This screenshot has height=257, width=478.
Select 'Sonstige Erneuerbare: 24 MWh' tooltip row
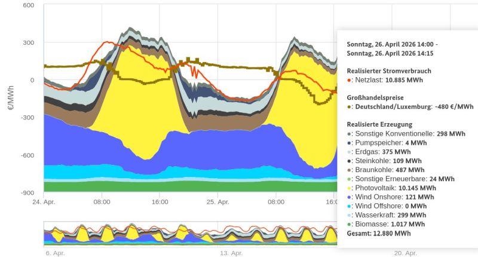click(x=400, y=179)
